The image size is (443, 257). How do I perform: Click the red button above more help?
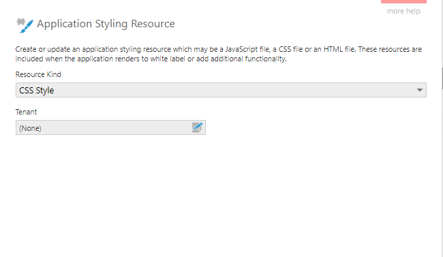pyautogui.click(x=403, y=1)
